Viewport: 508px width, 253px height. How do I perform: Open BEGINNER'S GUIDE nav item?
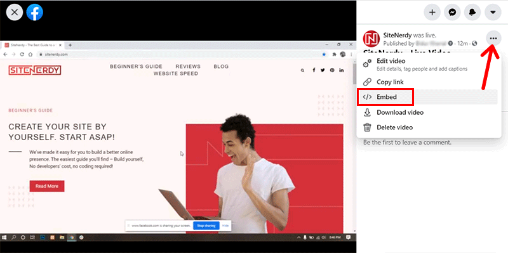(136, 67)
